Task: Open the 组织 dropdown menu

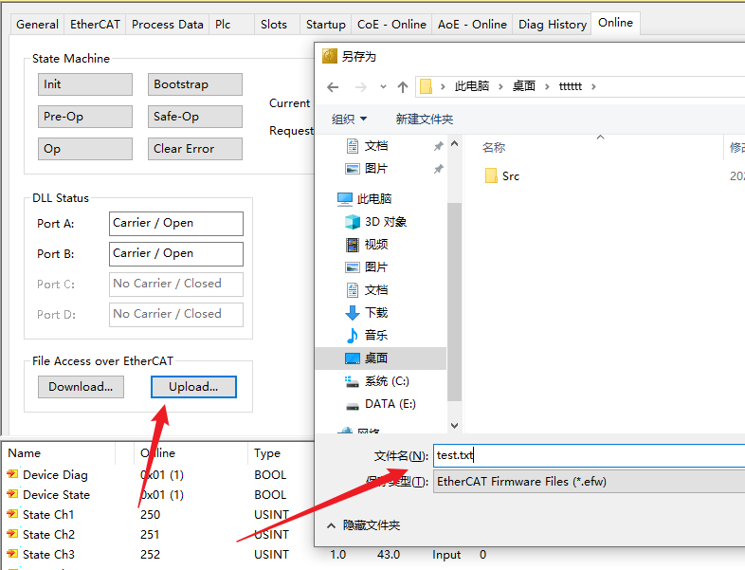Action: pyautogui.click(x=349, y=119)
